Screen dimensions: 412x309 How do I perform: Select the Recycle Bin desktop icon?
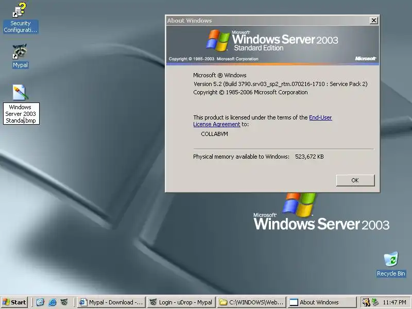pos(391,264)
